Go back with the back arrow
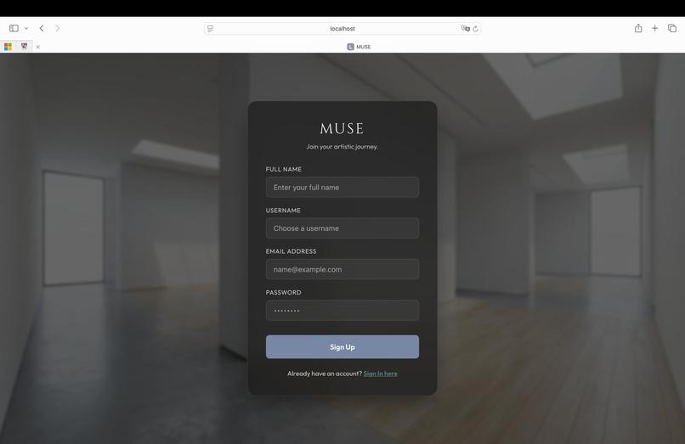The height and width of the screenshot is (444, 685). pyautogui.click(x=42, y=28)
